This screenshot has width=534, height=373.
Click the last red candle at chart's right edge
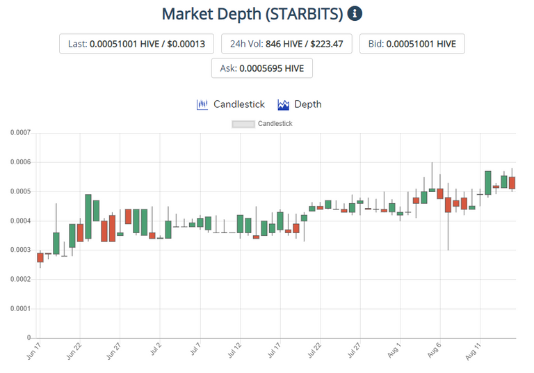[x=512, y=183]
